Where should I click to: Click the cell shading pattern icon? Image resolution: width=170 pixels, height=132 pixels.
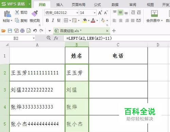click(x=74, y=20)
